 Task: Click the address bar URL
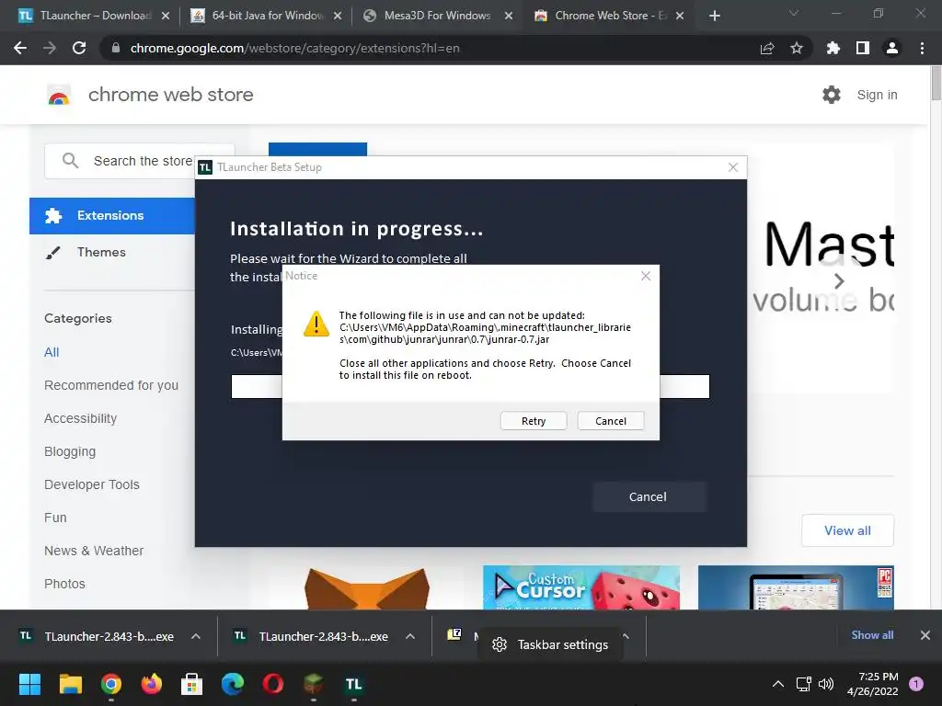[x=294, y=48]
